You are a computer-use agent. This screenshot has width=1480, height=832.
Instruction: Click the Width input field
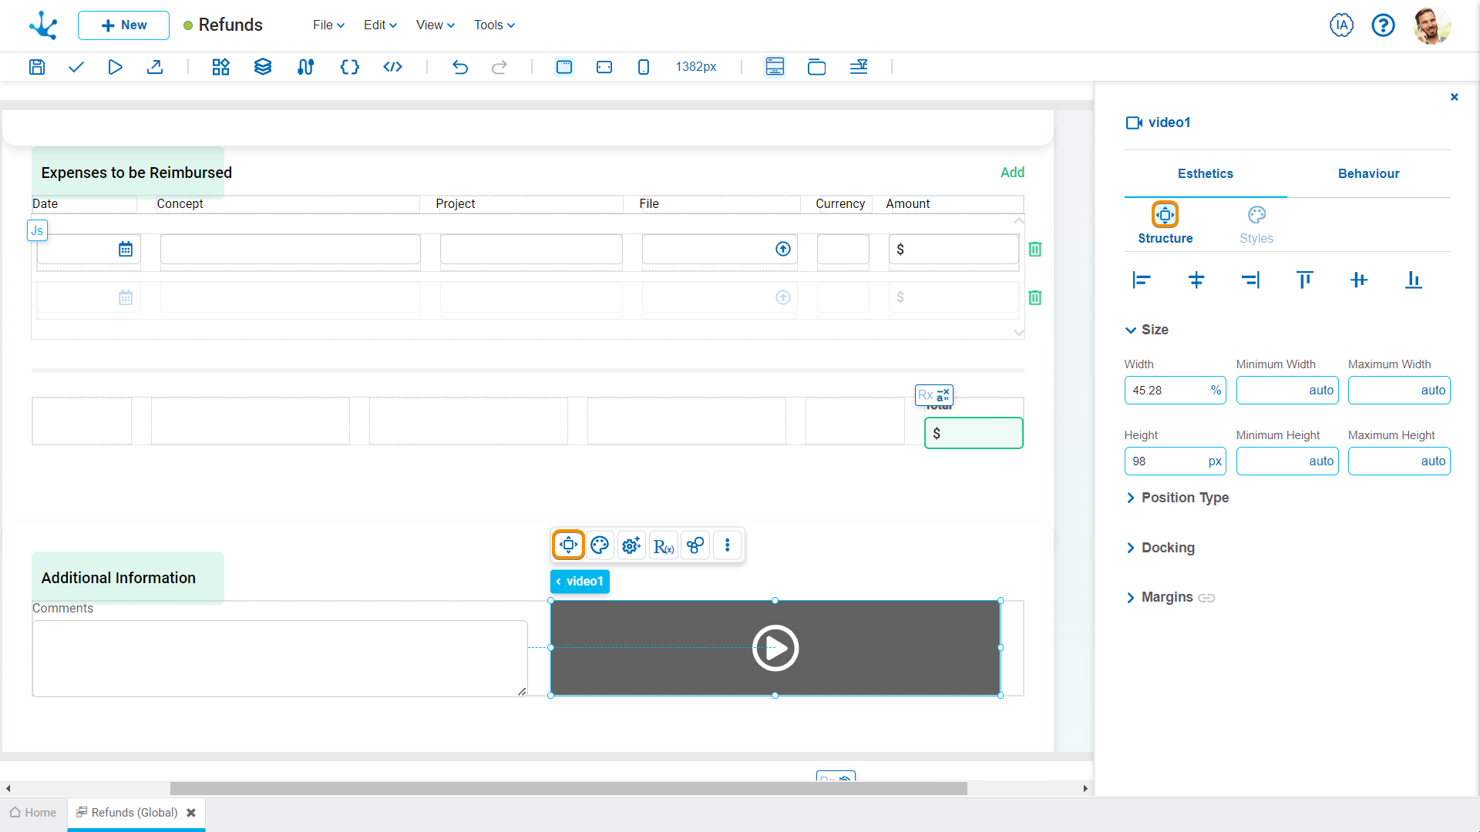pos(1165,391)
